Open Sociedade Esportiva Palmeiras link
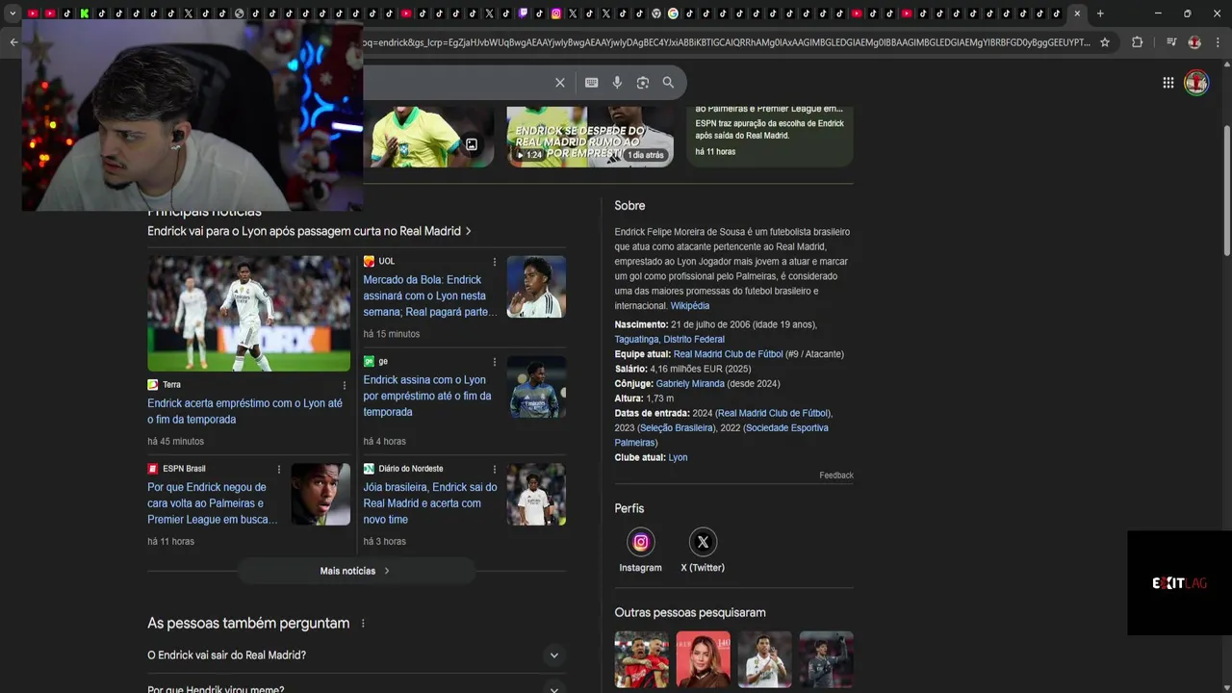This screenshot has height=693, width=1232. coord(721,435)
